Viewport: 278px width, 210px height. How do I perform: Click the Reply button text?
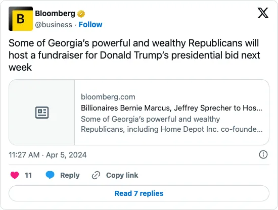pyautogui.click(x=70, y=175)
